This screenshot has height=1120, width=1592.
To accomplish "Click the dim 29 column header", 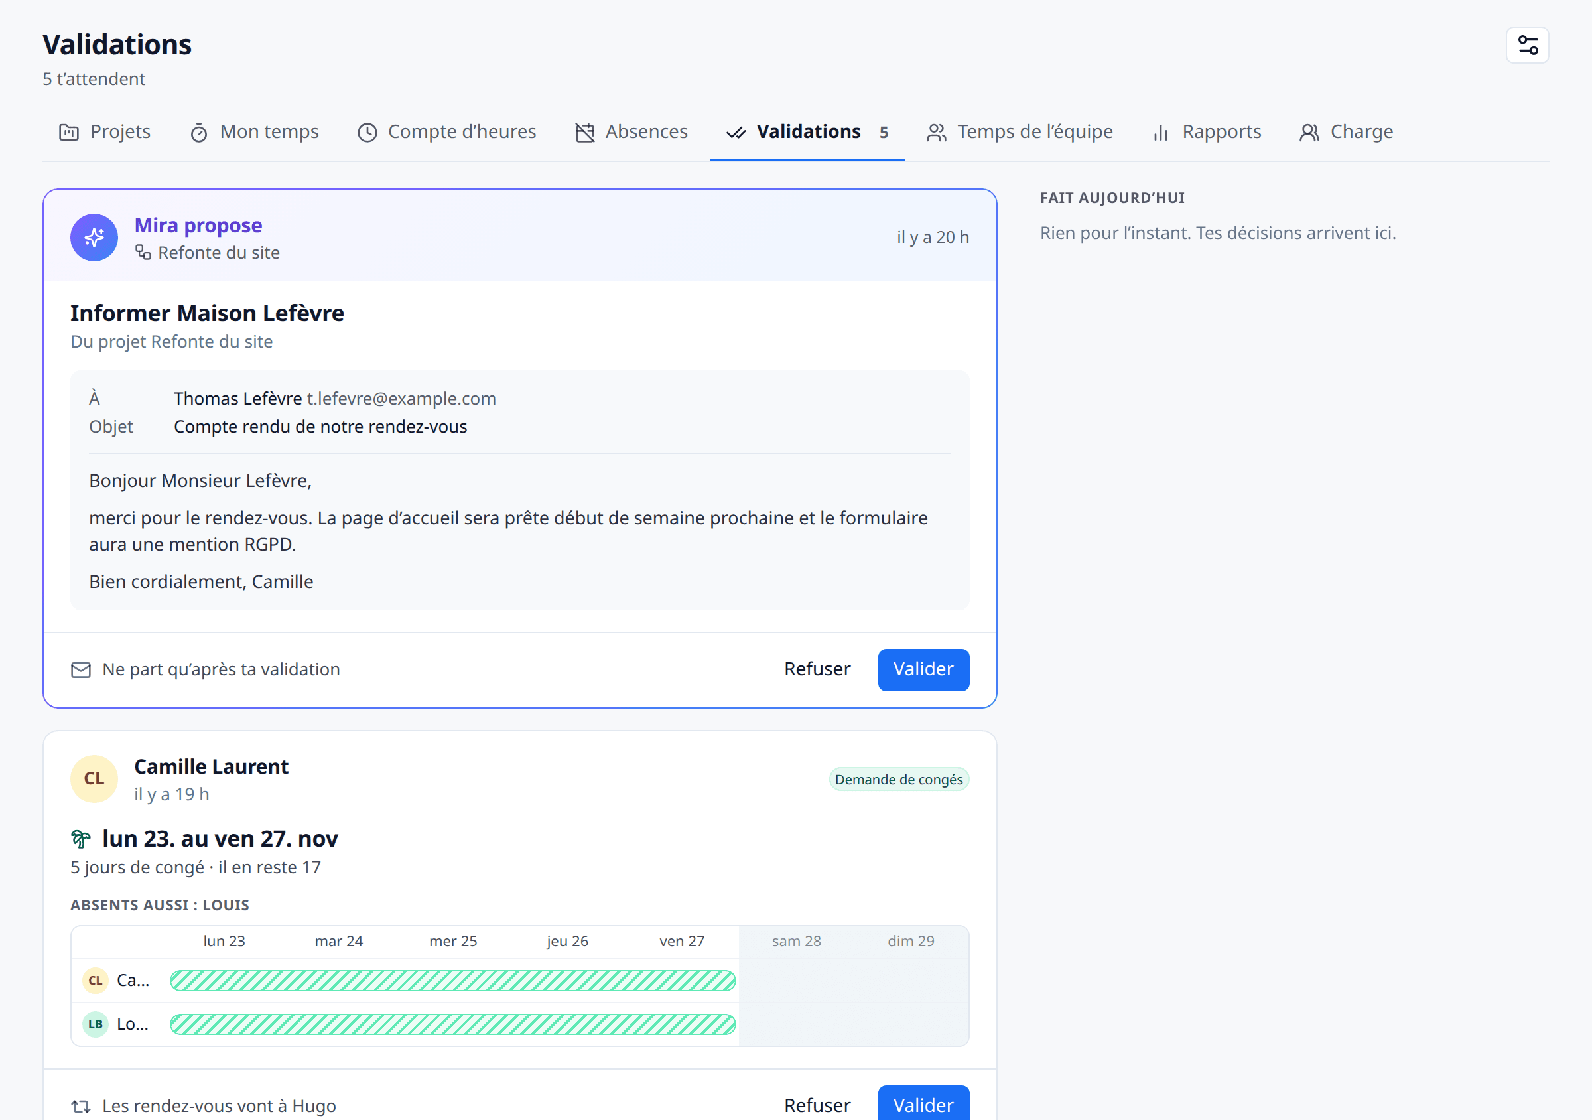I will click(x=910, y=941).
